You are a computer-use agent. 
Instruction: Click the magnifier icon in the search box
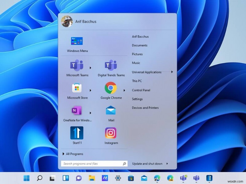(x=124, y=163)
